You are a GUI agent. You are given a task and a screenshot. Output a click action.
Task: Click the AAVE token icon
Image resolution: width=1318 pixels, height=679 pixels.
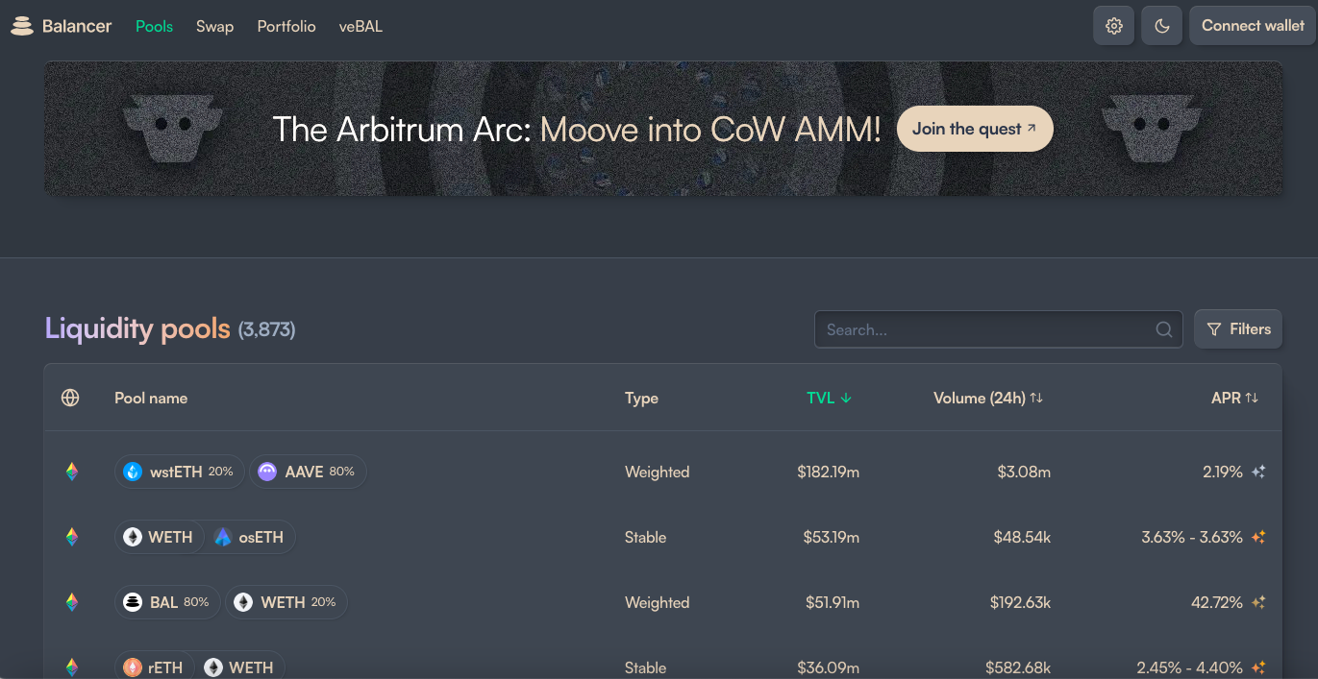[267, 472]
